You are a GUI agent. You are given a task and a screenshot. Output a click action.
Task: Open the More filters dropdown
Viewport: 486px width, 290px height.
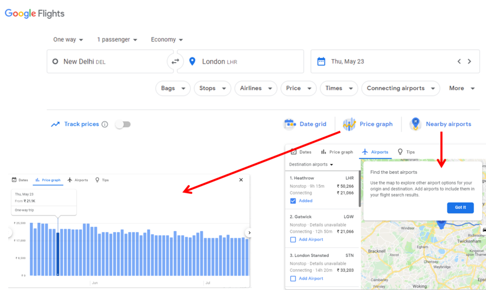coord(461,88)
